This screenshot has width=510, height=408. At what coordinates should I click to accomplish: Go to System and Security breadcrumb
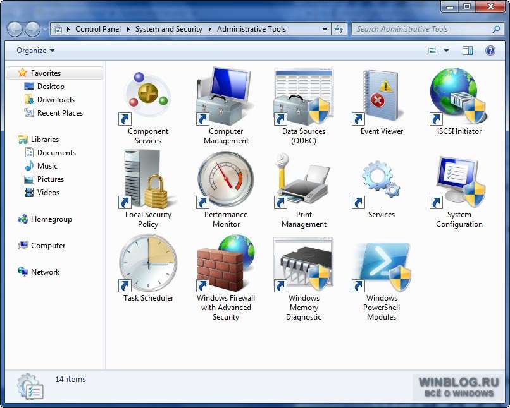[x=169, y=29]
